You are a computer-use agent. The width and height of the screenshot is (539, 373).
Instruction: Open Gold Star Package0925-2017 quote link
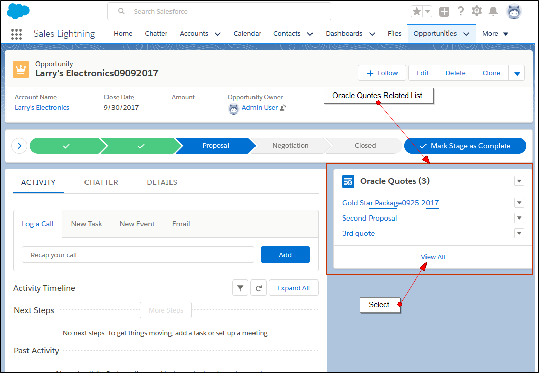[390, 203]
